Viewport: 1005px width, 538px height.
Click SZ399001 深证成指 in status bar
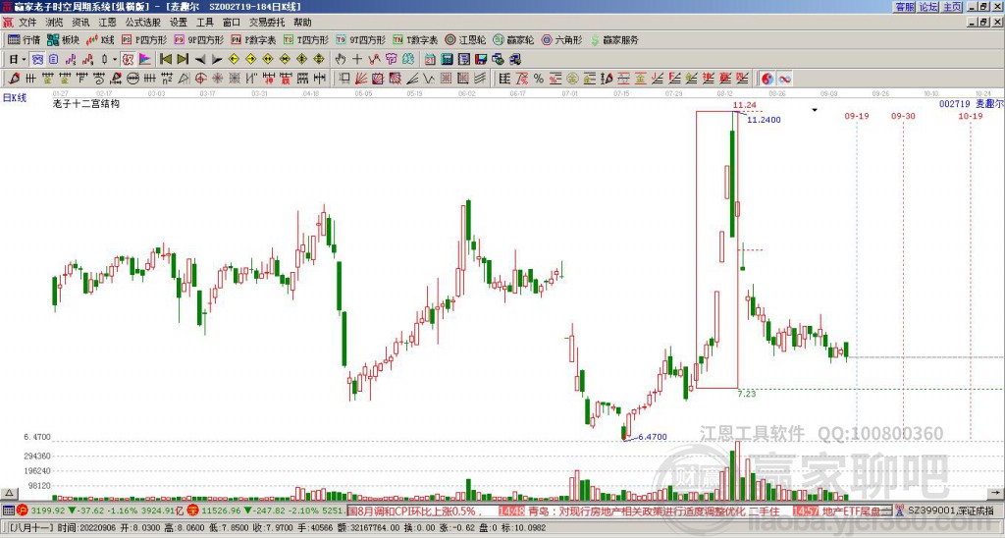coord(951,511)
